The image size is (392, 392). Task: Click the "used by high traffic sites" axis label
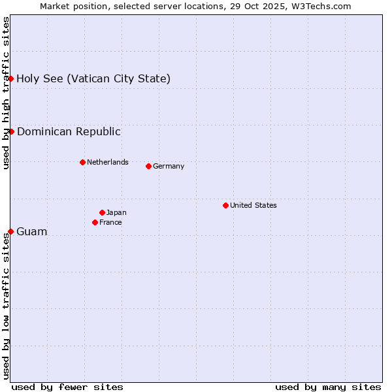pyautogui.click(x=6, y=93)
